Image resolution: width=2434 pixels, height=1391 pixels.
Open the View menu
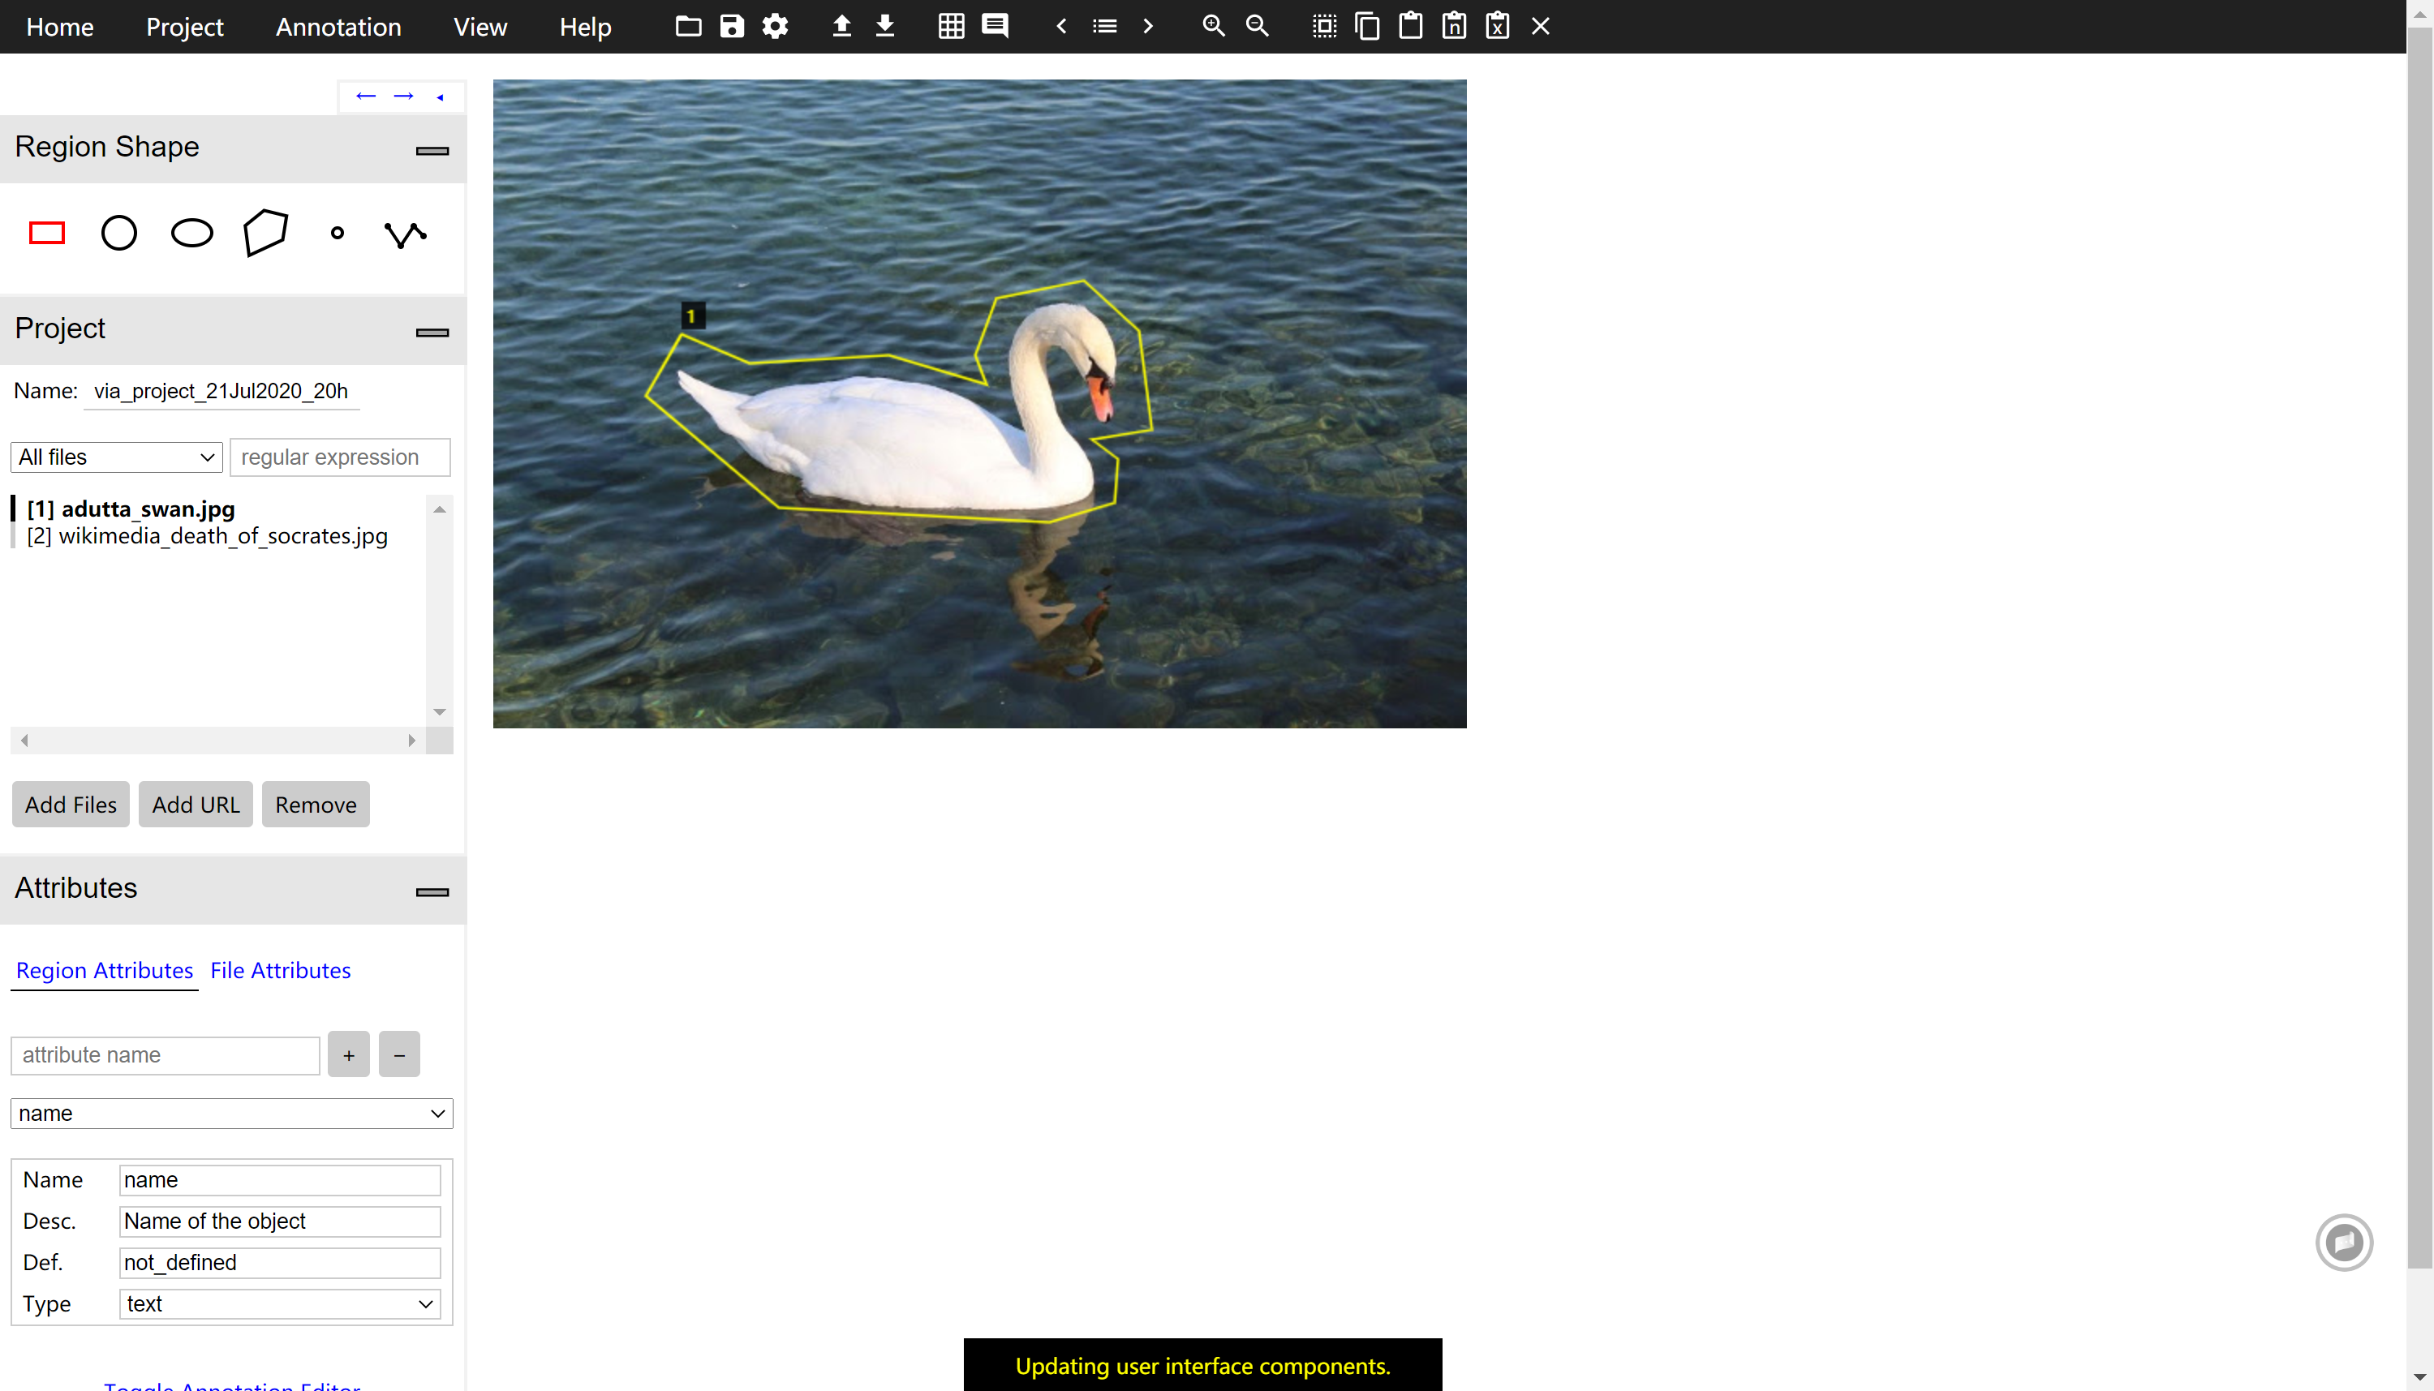pos(479,27)
